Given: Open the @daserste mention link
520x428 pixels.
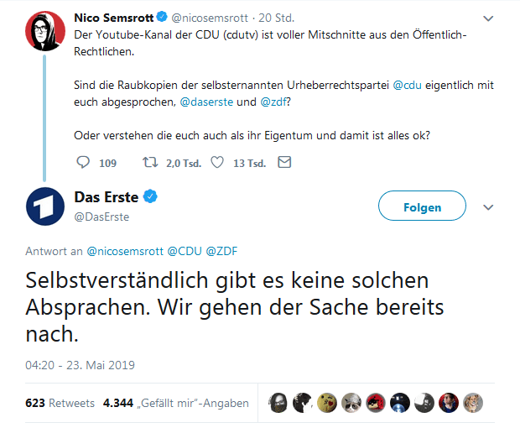Looking at the screenshot, I should pos(206,102).
